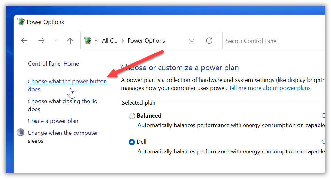331x179 pixels.
Task: Click the sleep moon icon in sidebar
Action: [x=20, y=133]
